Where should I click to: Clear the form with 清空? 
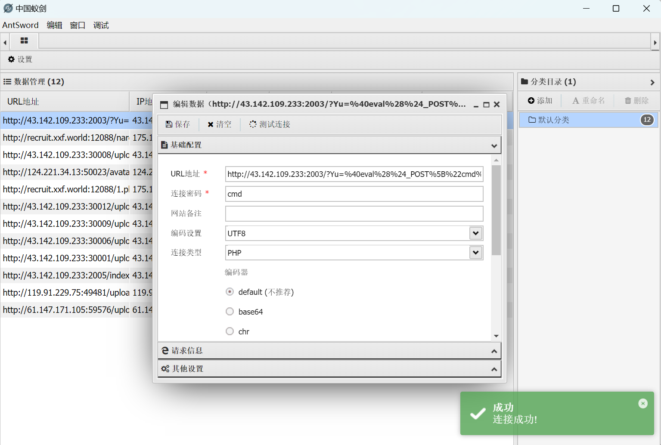[x=220, y=124]
